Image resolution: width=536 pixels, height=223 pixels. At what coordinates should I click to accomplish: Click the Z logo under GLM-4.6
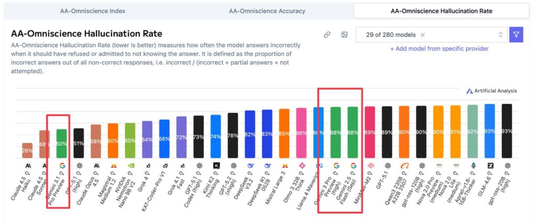tap(490, 166)
